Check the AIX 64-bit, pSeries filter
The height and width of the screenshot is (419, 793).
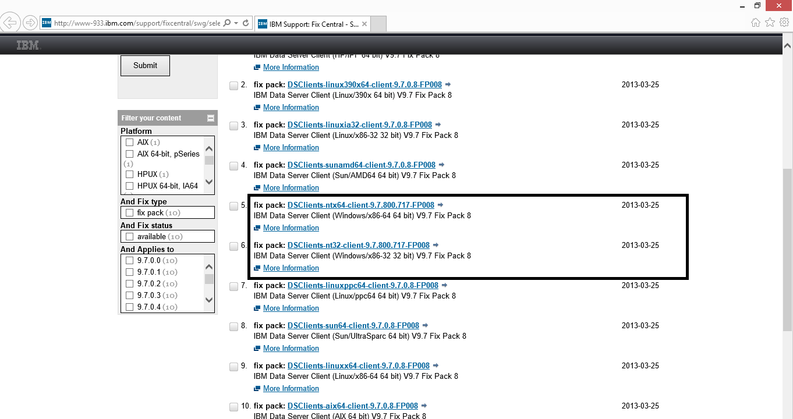point(130,154)
